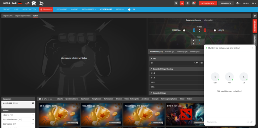This screenshot has height=128, width=258.
Task: Show Beliebt (12) markets
Action: 195,52
